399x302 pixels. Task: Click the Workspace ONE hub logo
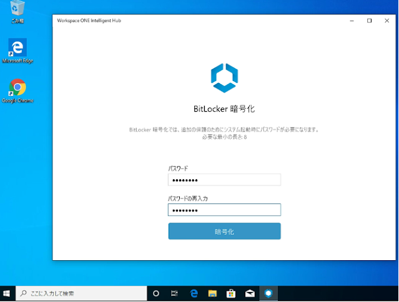pyautogui.click(x=224, y=78)
